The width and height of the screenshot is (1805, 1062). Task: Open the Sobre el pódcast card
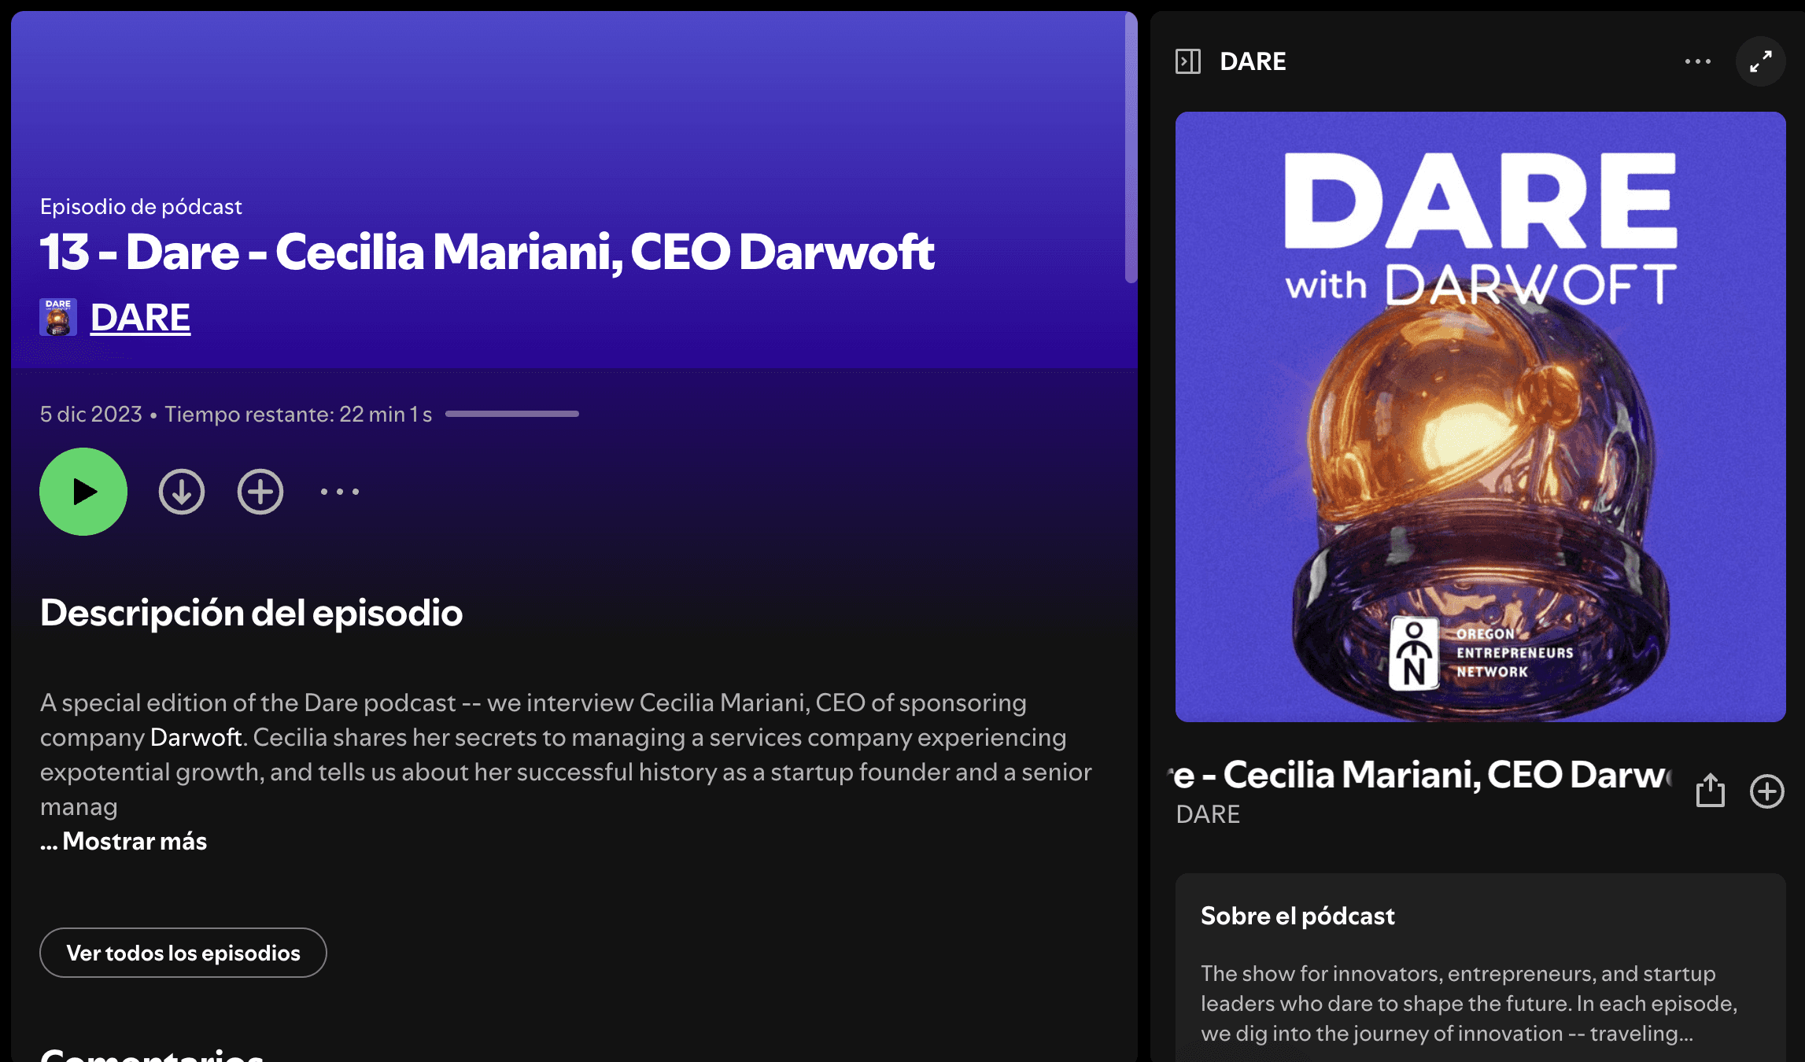(x=1481, y=968)
